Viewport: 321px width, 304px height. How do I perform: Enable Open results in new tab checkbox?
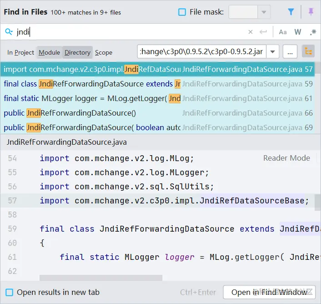click(10, 292)
